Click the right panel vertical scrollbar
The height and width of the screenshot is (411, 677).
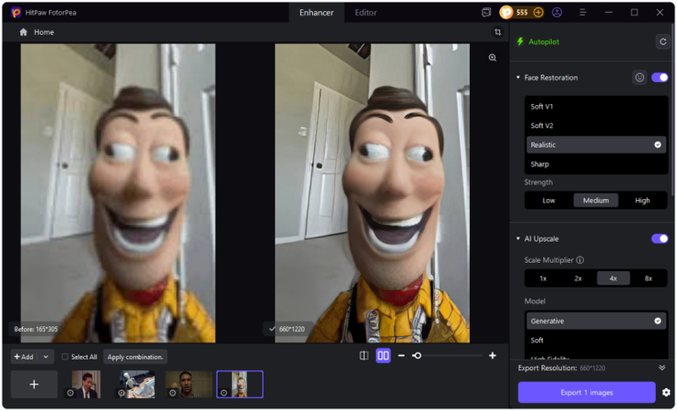pos(674,108)
